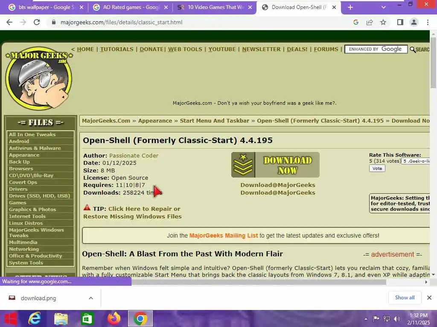Screen dimensions: 437x327
Task: Click the MajorGeeks logo image
Action: click(39, 79)
